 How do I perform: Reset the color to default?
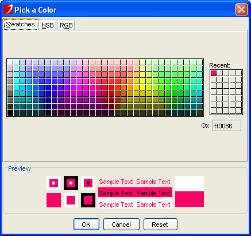tap(160, 225)
